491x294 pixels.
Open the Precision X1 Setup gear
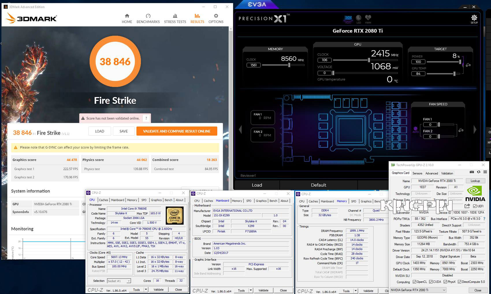pyautogui.click(x=474, y=18)
